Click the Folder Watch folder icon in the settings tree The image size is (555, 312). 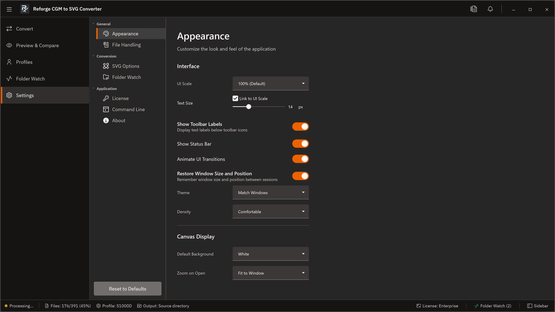click(106, 77)
